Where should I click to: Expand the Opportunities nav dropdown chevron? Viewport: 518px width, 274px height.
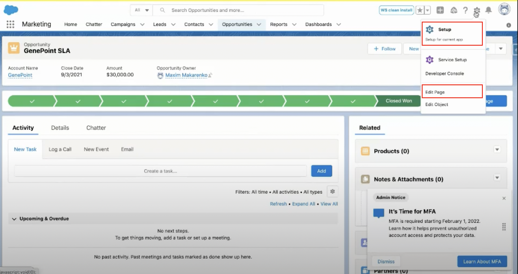tap(259, 24)
